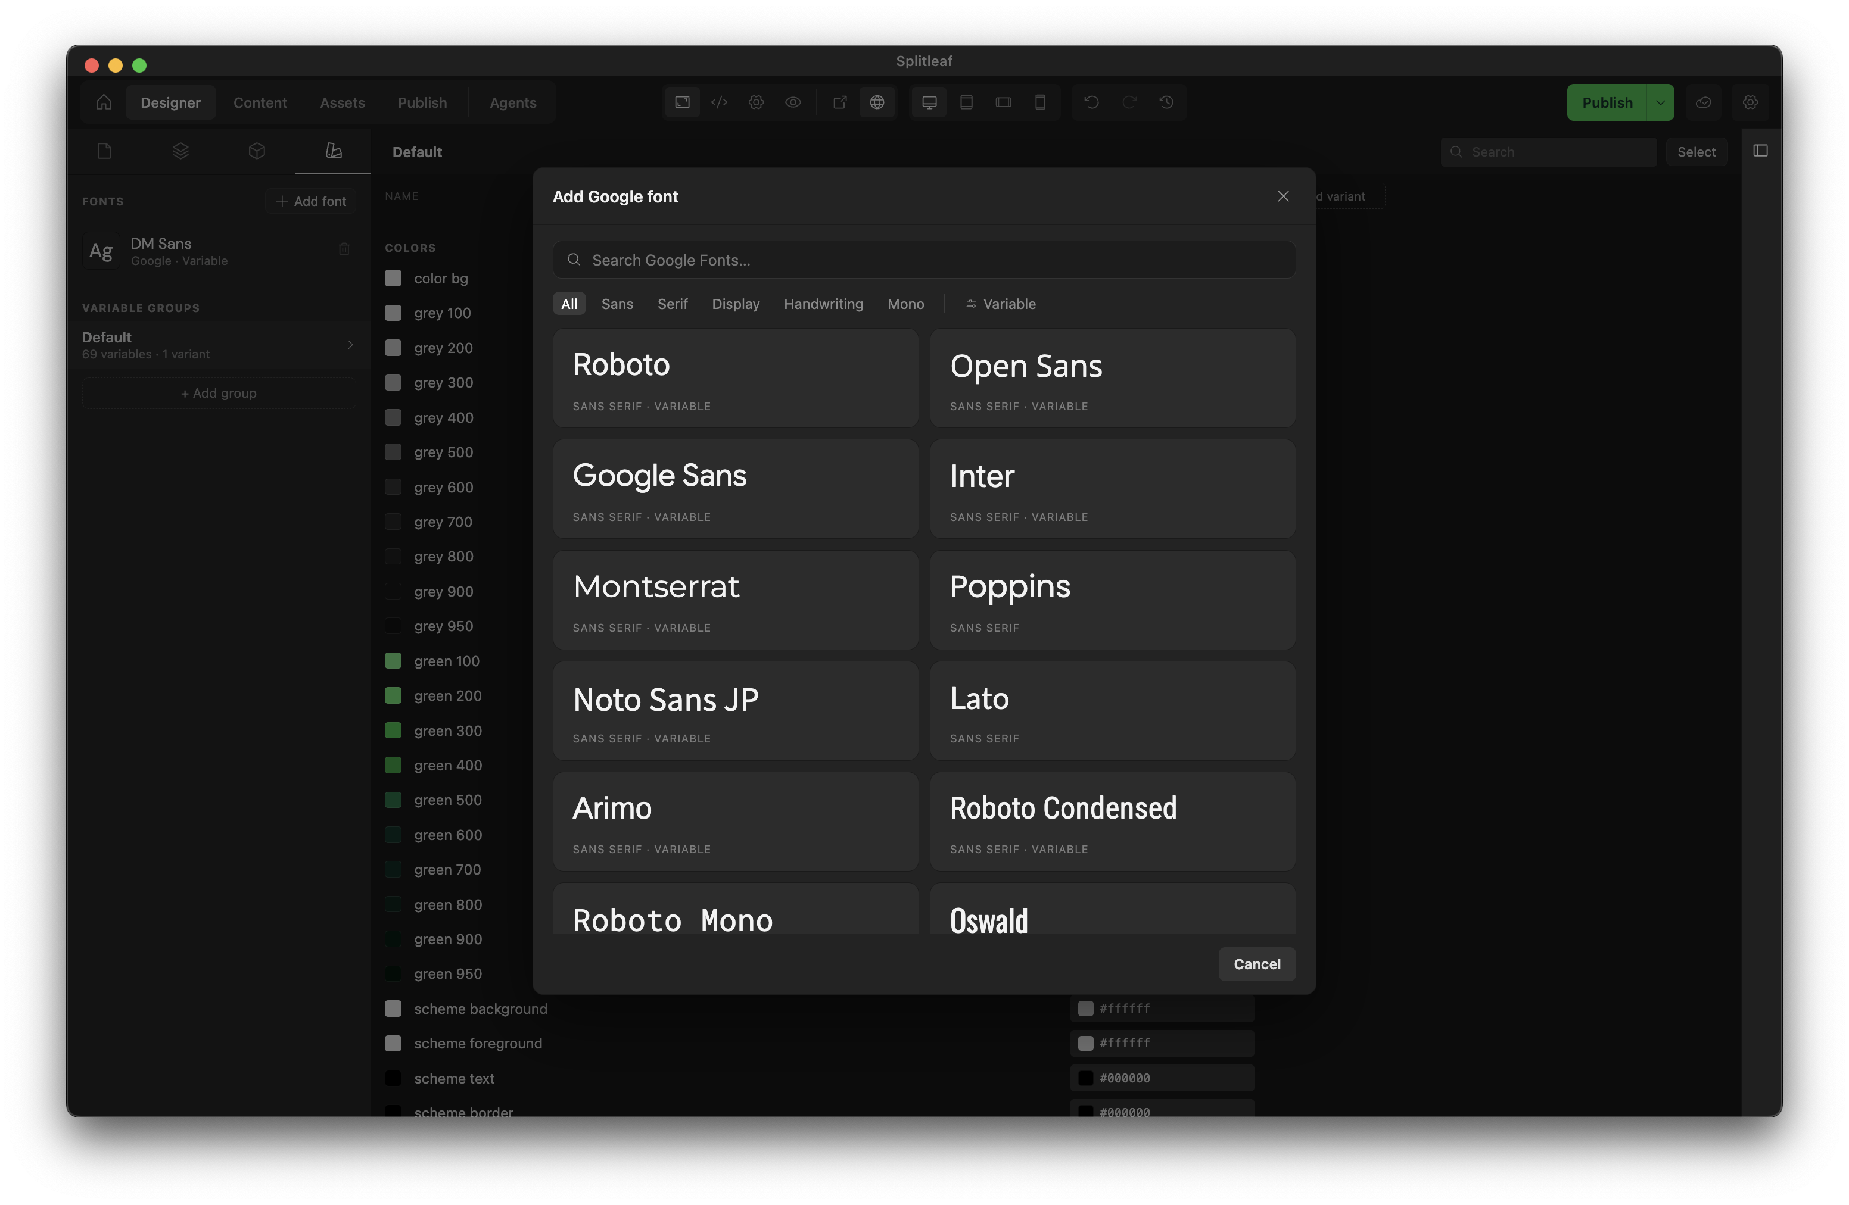1849x1205 pixels.
Task: Toggle the preview eye icon
Action: [793, 102]
